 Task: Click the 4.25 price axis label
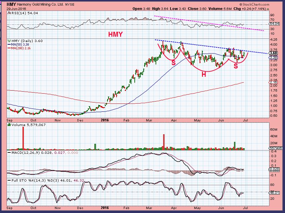click(274, 40)
